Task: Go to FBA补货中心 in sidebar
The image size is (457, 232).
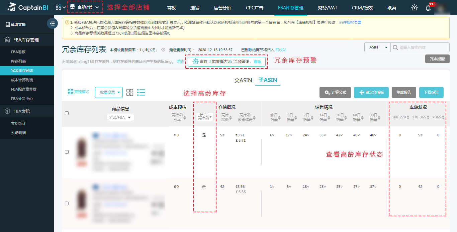Action: click(22, 99)
